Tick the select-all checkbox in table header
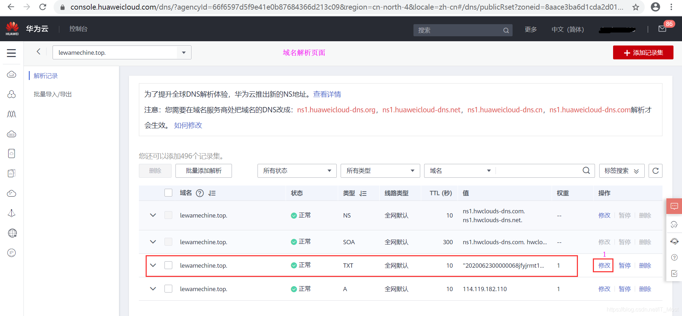This screenshot has height=316, width=682. click(x=168, y=193)
